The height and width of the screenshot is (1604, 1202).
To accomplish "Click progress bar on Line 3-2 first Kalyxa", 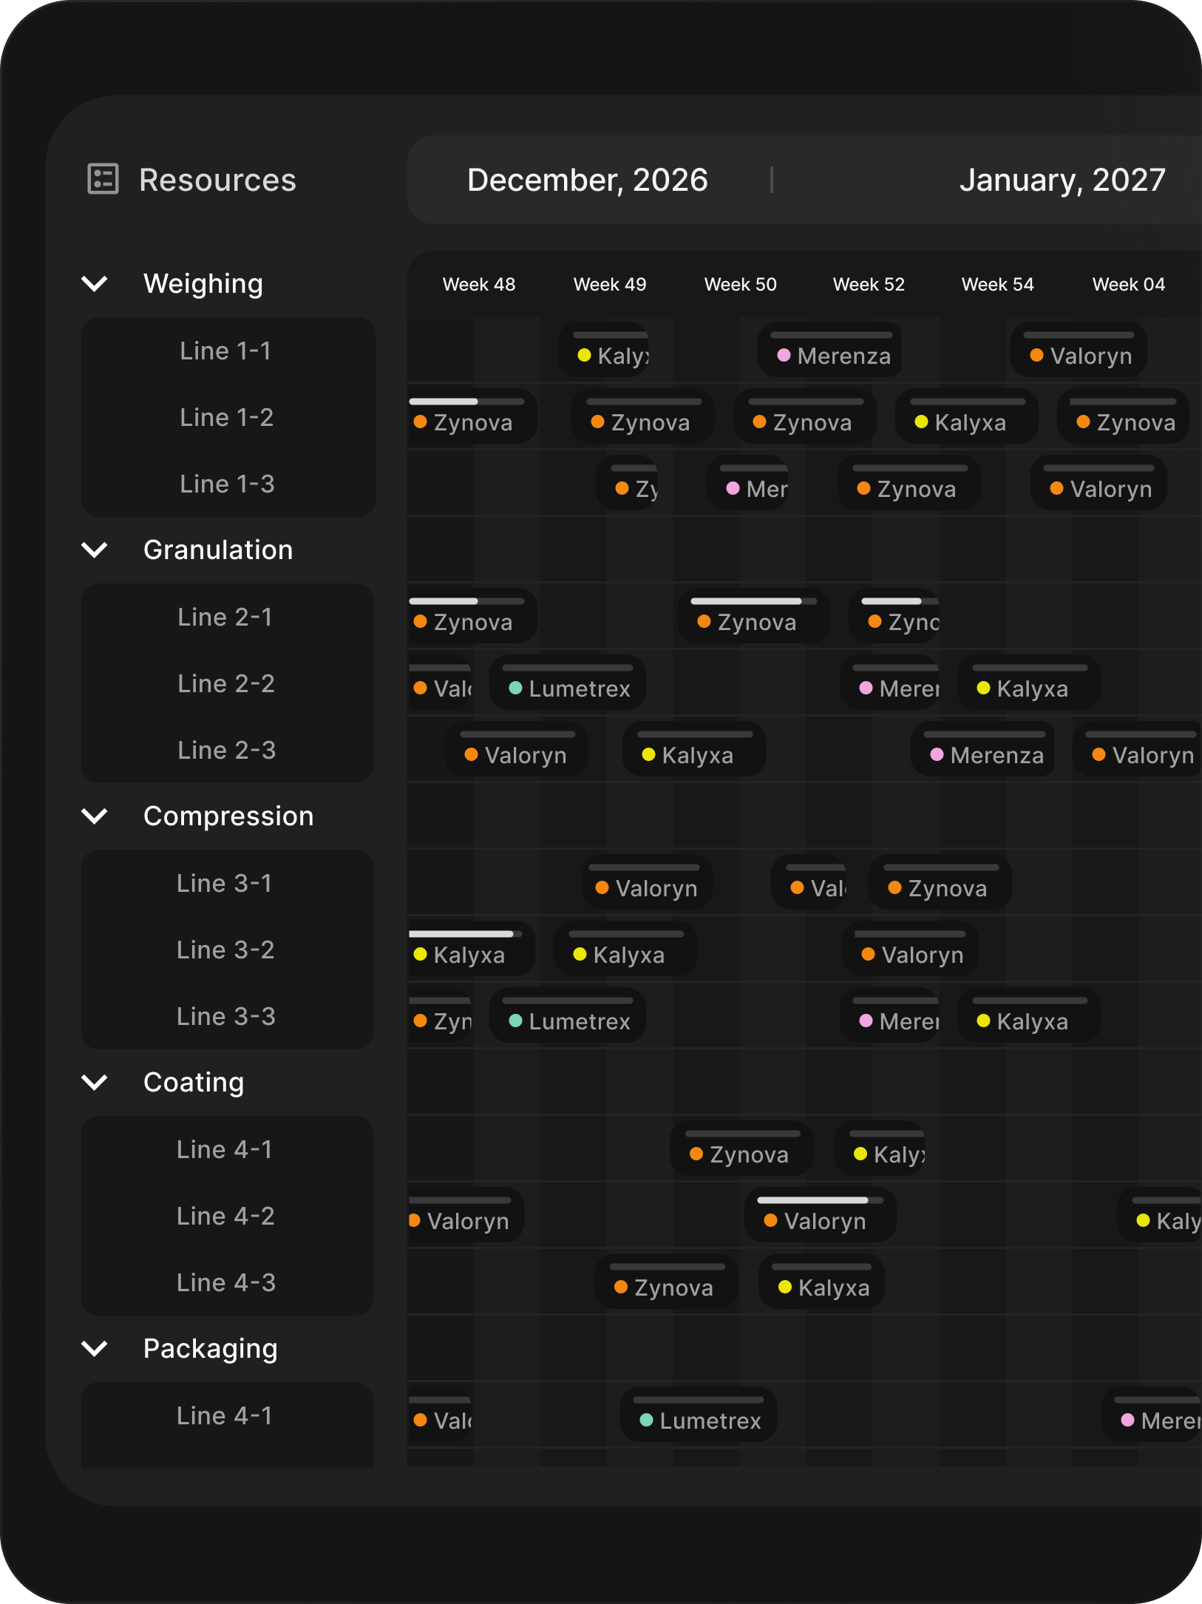I will 466,934.
